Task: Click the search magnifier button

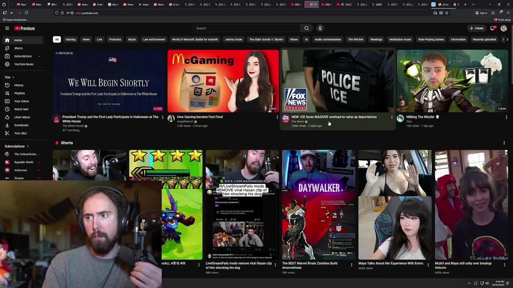Action: (307, 28)
